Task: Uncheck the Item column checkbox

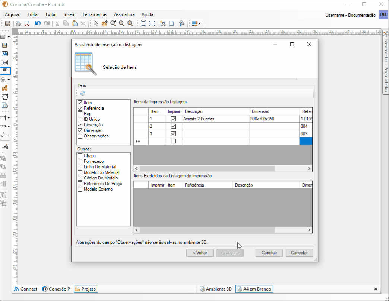Action: click(80, 103)
